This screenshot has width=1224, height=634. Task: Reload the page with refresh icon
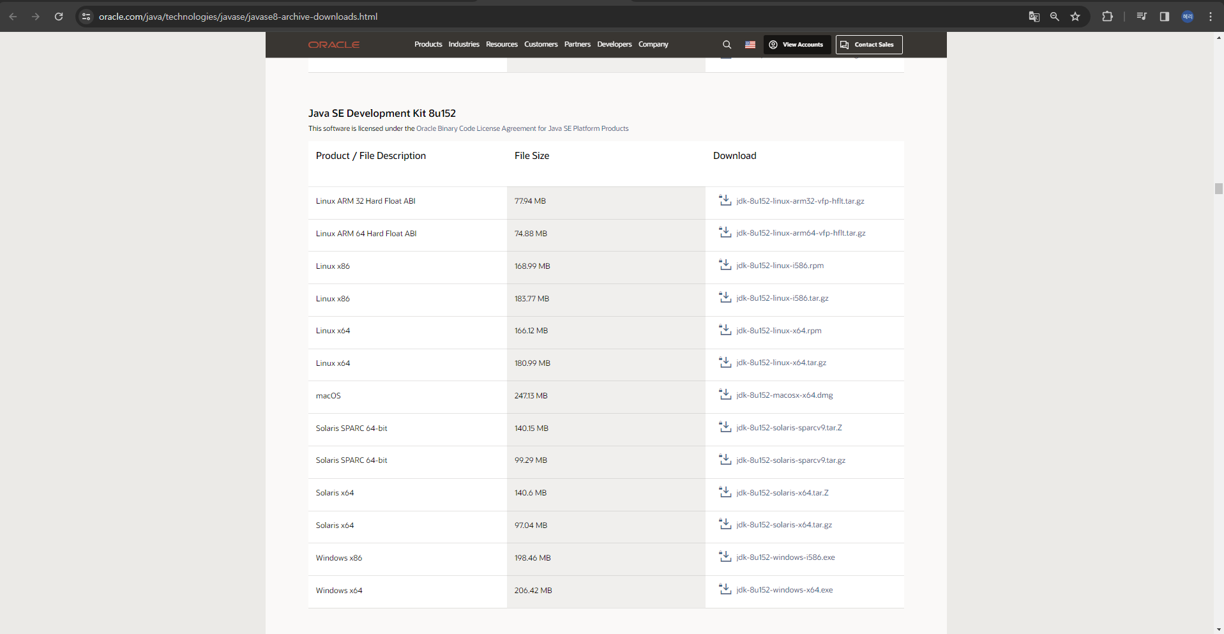pos(59,17)
